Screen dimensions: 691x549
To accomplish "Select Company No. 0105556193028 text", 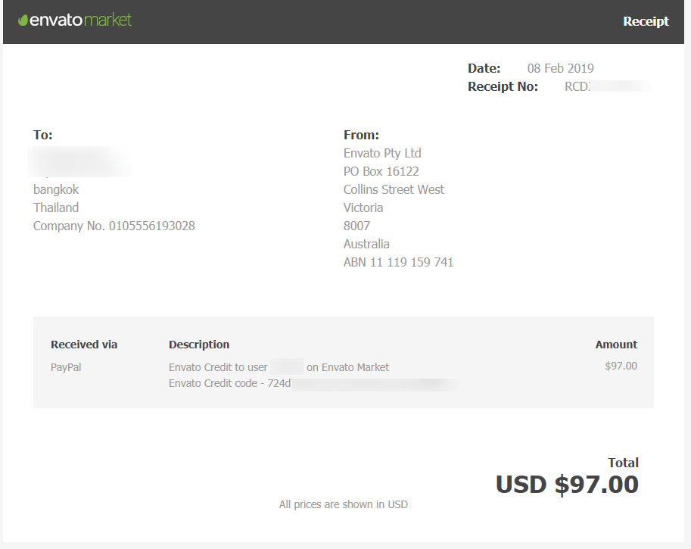I will pyautogui.click(x=114, y=226).
